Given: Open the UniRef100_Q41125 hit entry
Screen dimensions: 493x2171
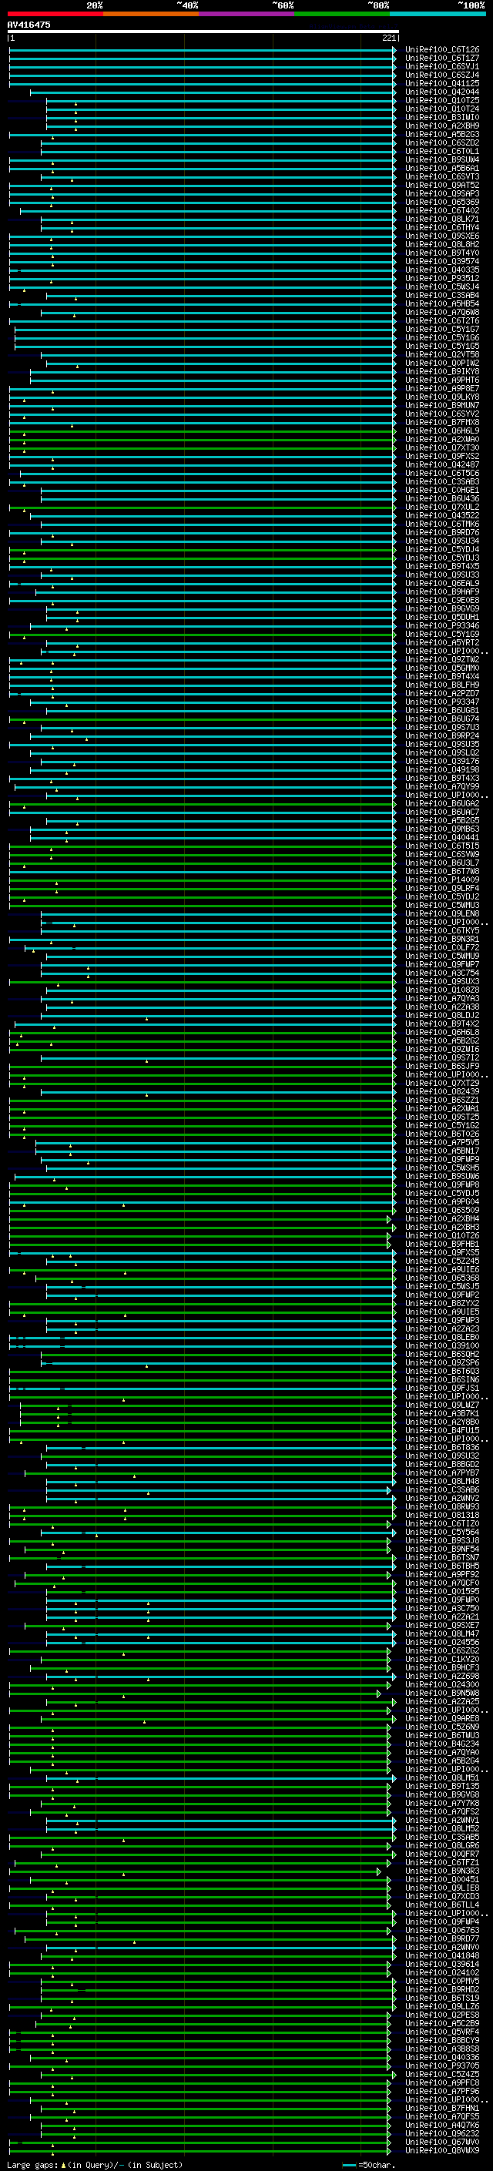Looking at the screenshot, I should click(441, 83).
